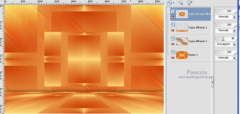Select layer name 'Copia diCopia diRas'

(x=199, y=14)
